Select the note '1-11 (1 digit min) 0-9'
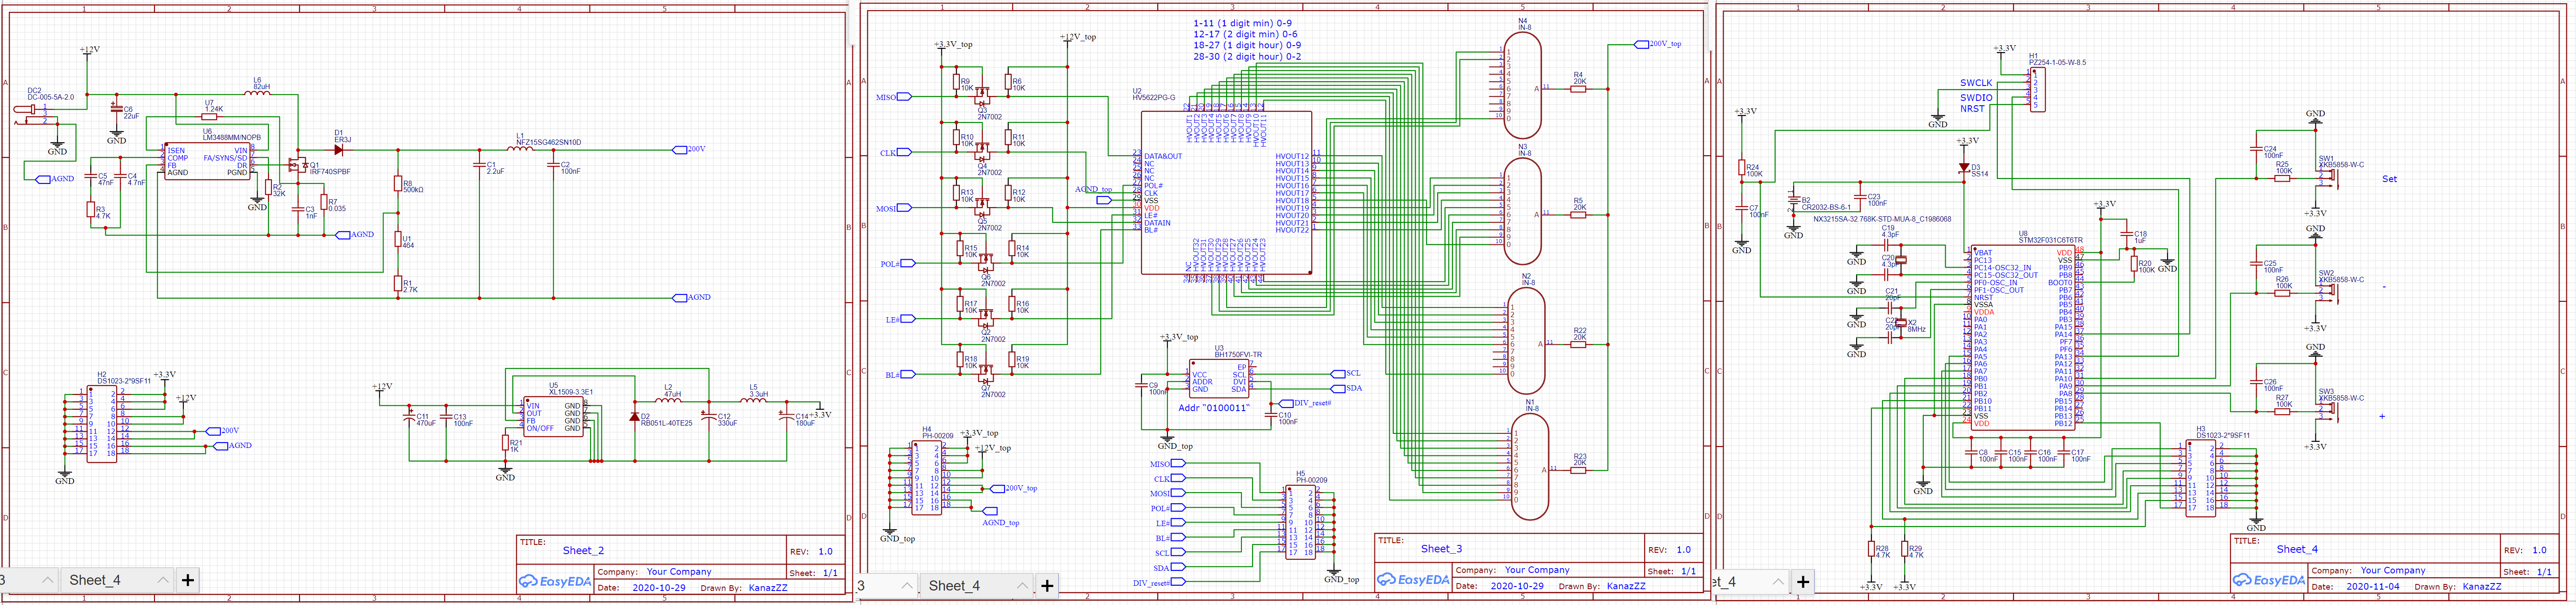This screenshot has width=2576, height=605. click(x=1242, y=23)
